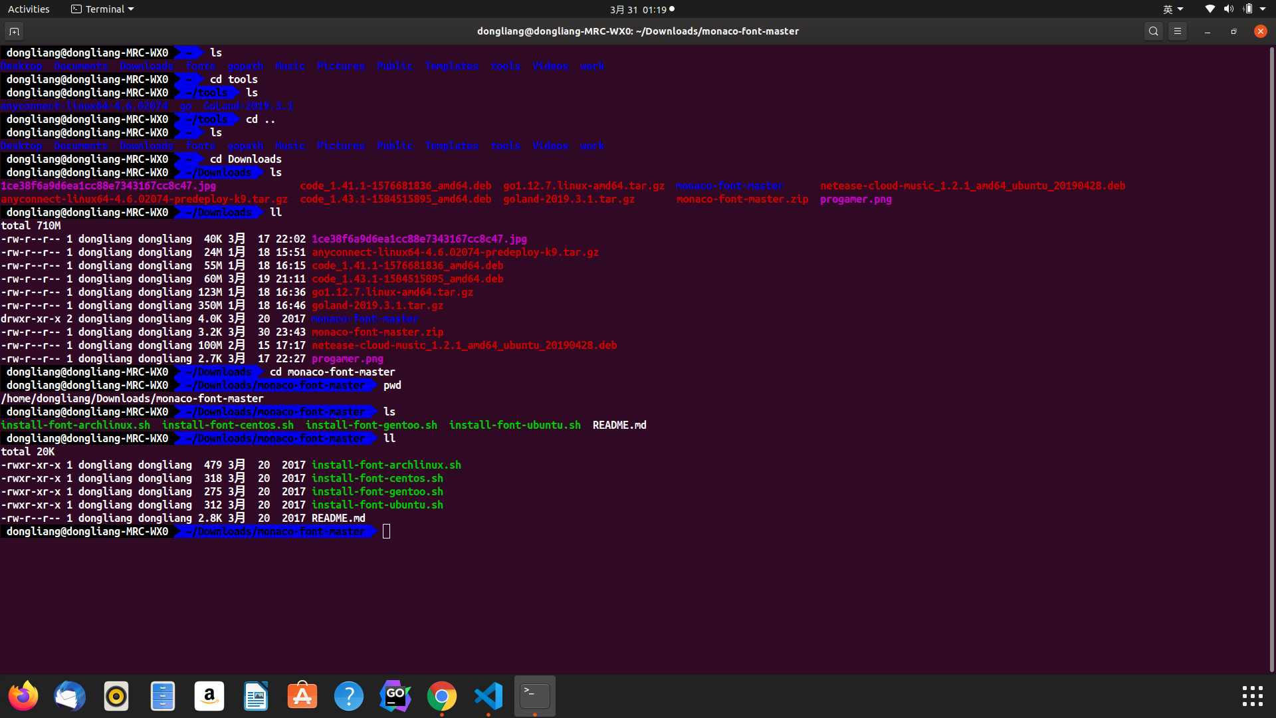Image resolution: width=1276 pixels, height=718 pixels.
Task: Click code_1.43.1-1584515895_amd64.deb in the ll listing
Action: coord(407,279)
